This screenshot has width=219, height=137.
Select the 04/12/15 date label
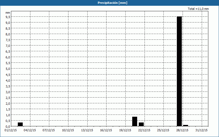tap(30, 130)
